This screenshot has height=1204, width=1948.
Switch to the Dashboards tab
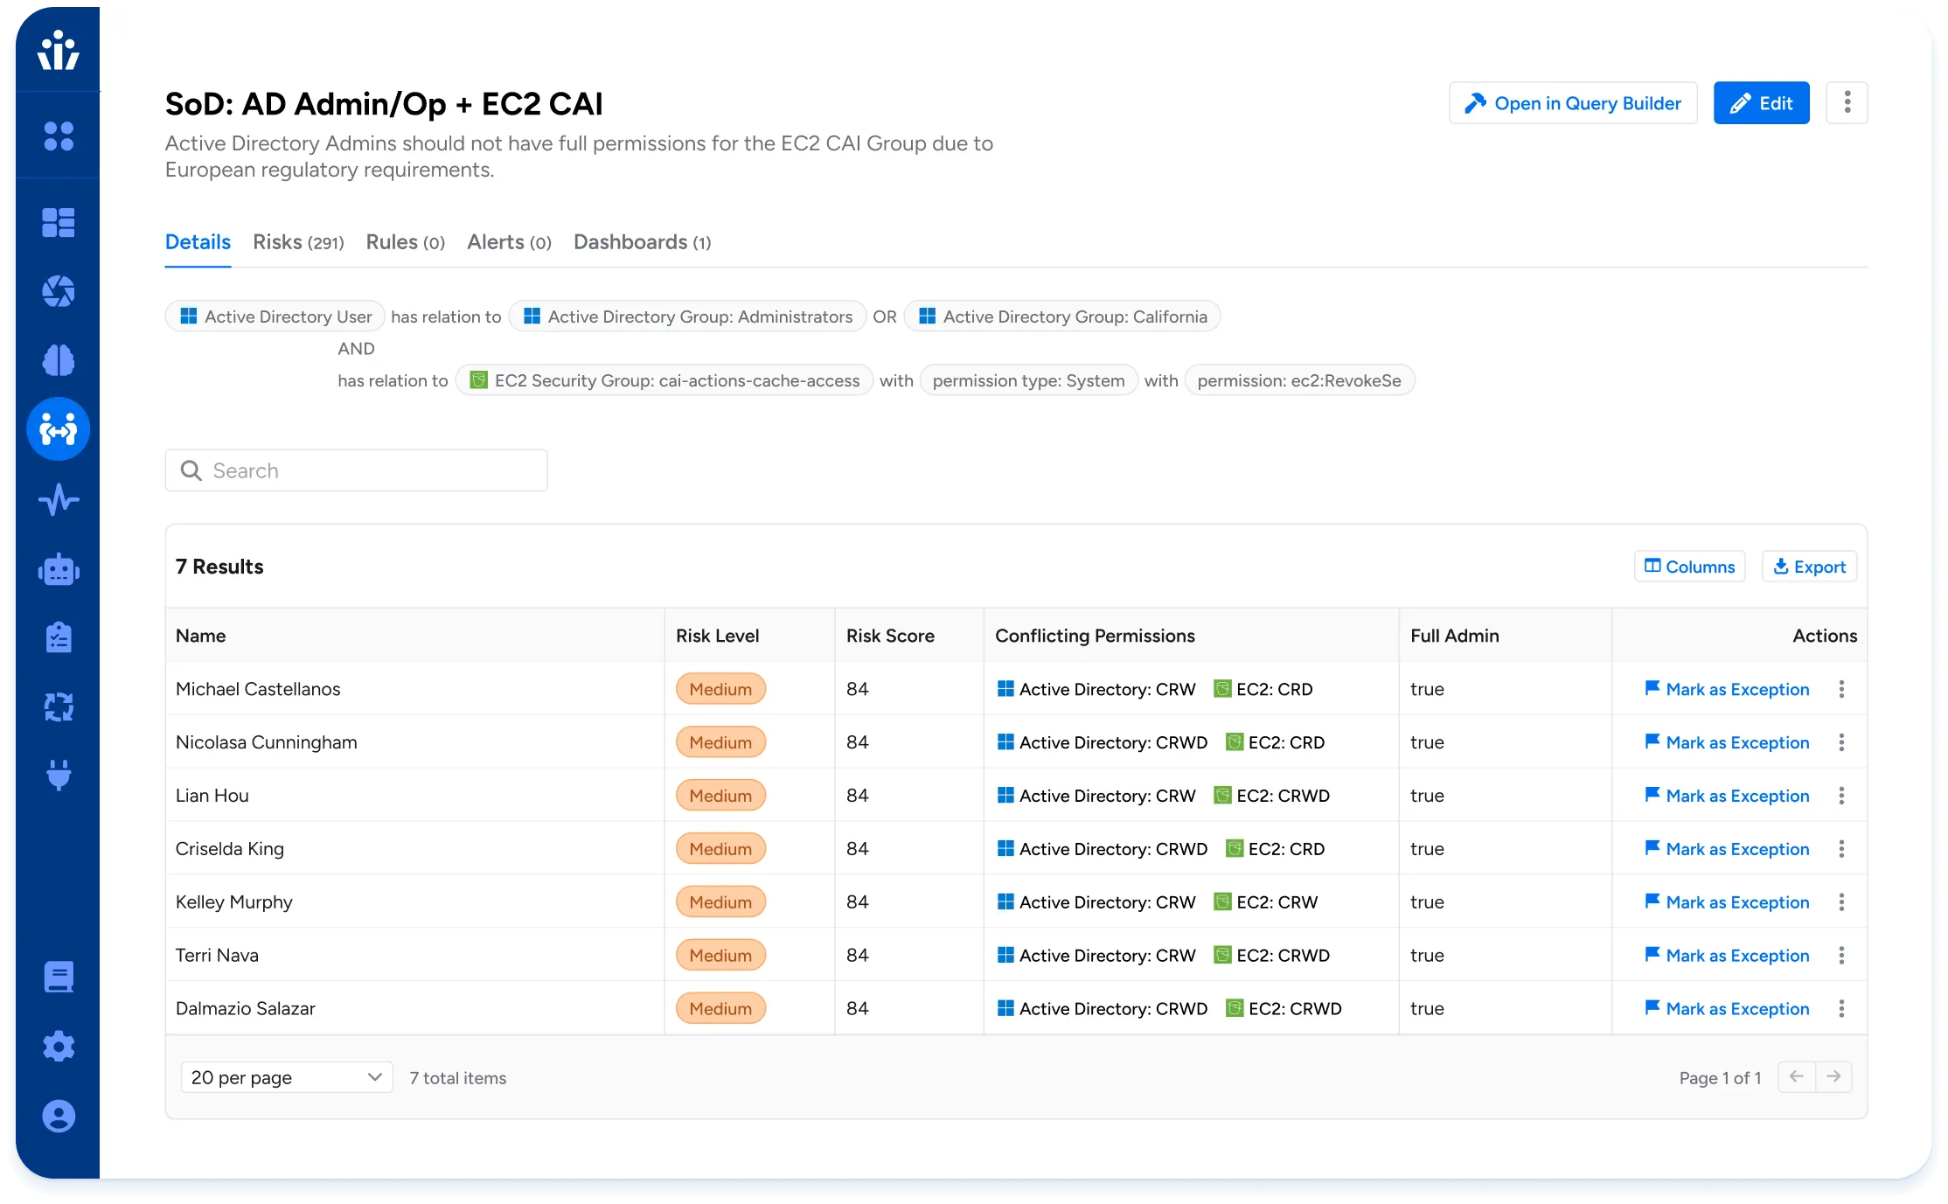click(x=642, y=242)
